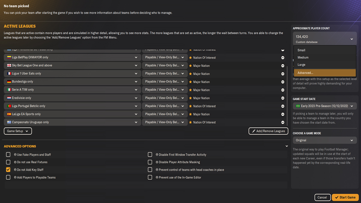Click the Start Game button

point(345,197)
